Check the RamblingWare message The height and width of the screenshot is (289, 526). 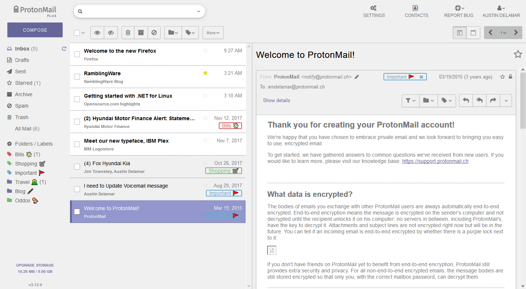[x=77, y=77]
